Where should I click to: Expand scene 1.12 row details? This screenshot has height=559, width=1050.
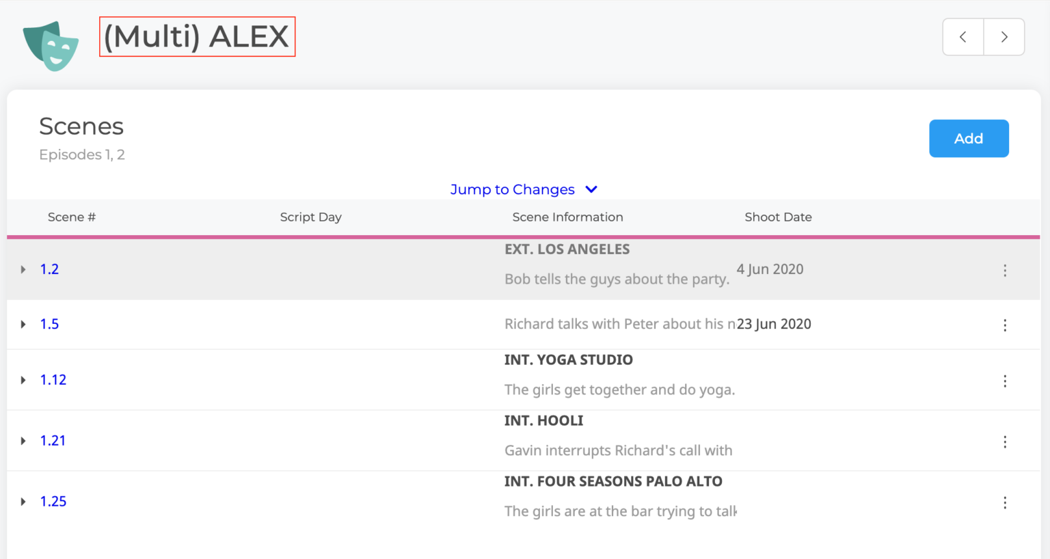pos(23,380)
